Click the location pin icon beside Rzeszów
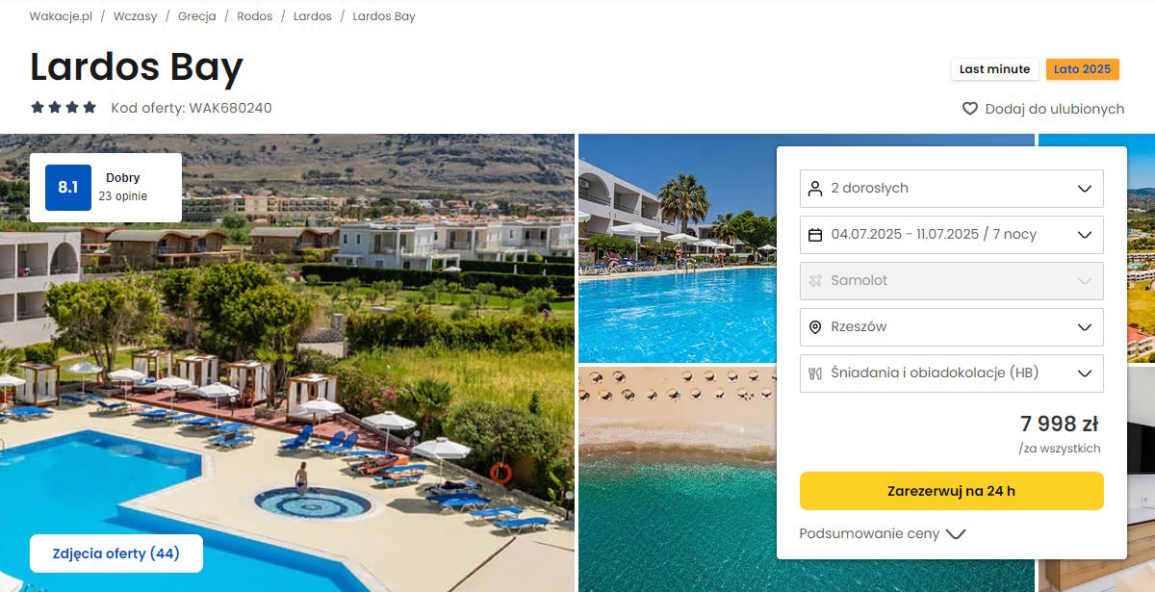Viewport: 1155px width, 592px height. tap(815, 327)
